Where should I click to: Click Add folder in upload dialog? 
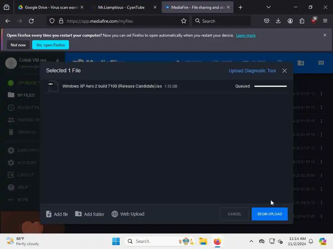pos(90,214)
